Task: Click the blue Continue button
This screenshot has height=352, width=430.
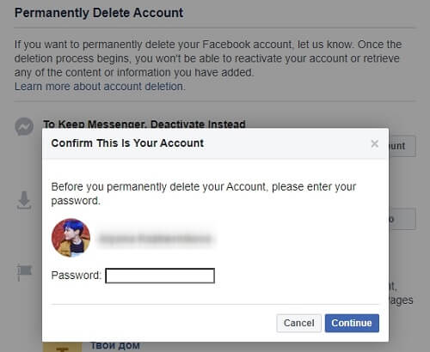Action: pyautogui.click(x=352, y=323)
